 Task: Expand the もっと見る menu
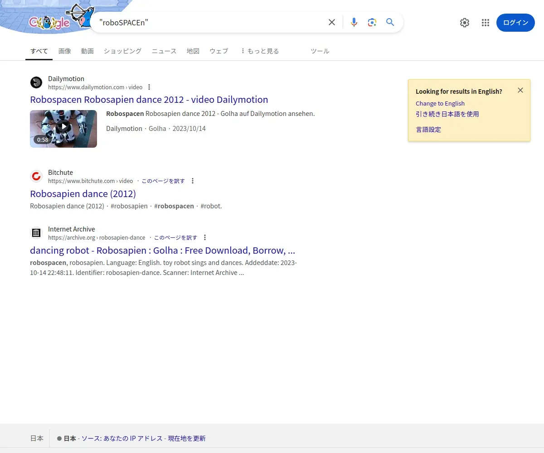tap(259, 51)
